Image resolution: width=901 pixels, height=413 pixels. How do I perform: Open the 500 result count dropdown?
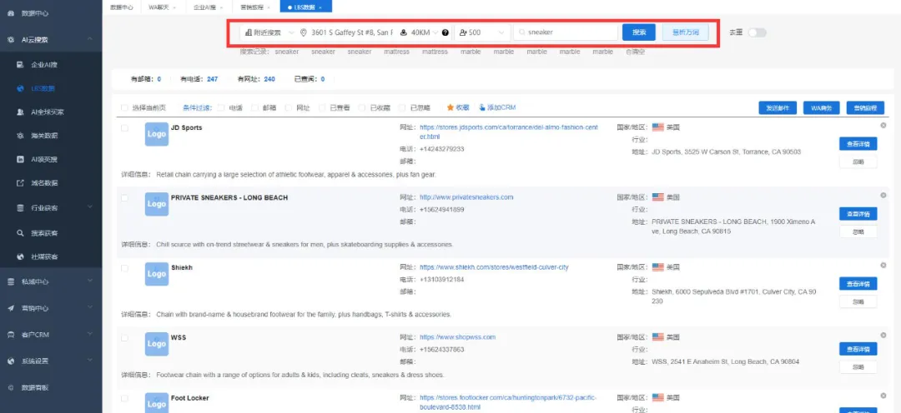pos(481,32)
